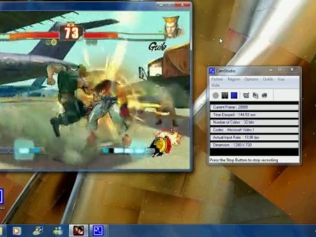Open Windows Live Messenger from the taskbar

[58, 231]
